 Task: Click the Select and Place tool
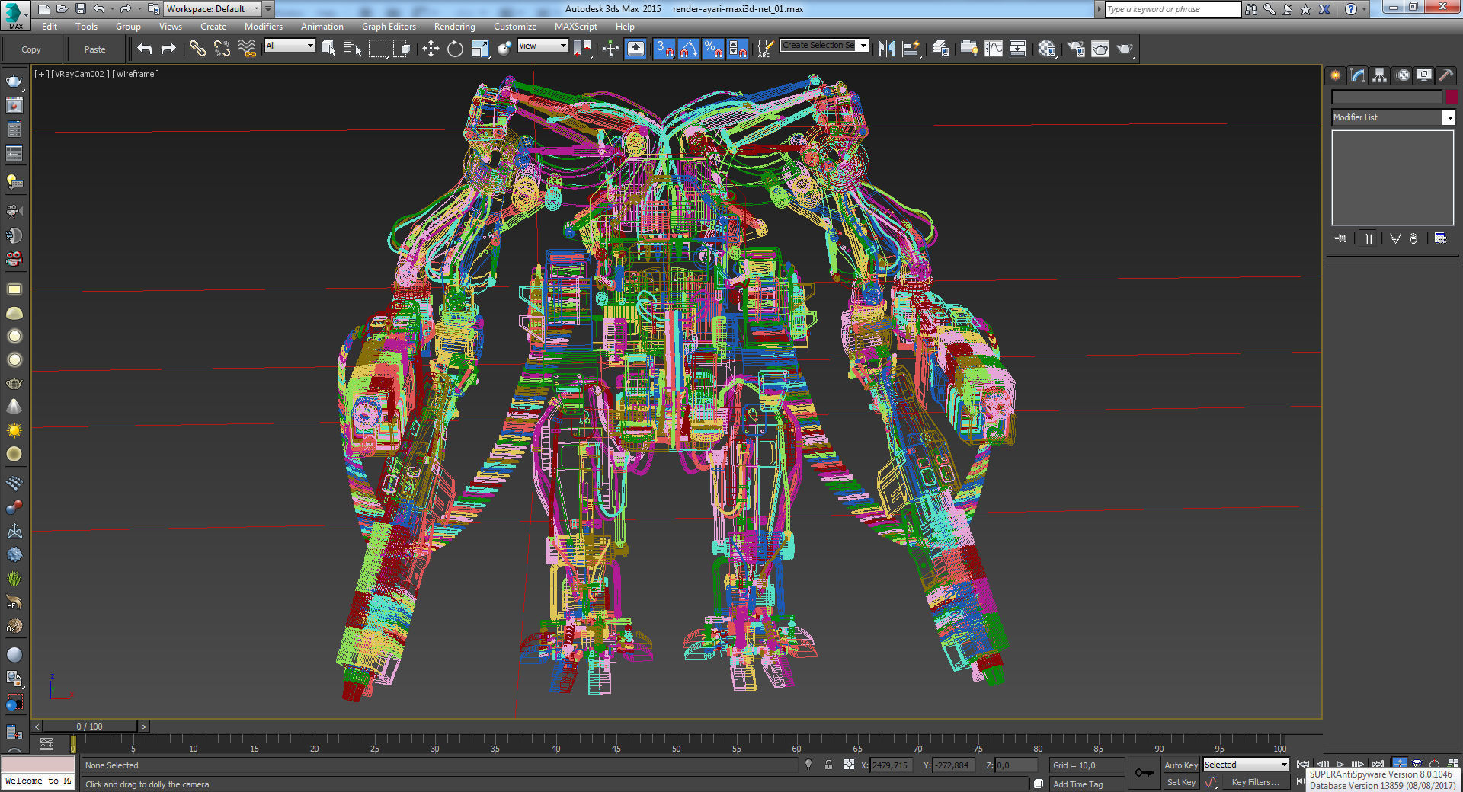tap(504, 49)
